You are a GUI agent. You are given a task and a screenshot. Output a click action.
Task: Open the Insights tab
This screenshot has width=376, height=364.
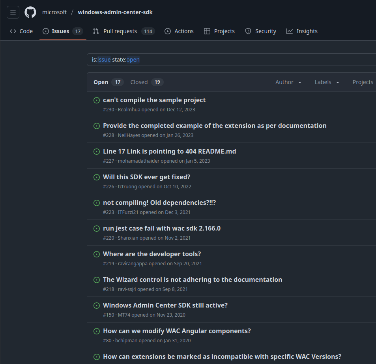pos(302,31)
